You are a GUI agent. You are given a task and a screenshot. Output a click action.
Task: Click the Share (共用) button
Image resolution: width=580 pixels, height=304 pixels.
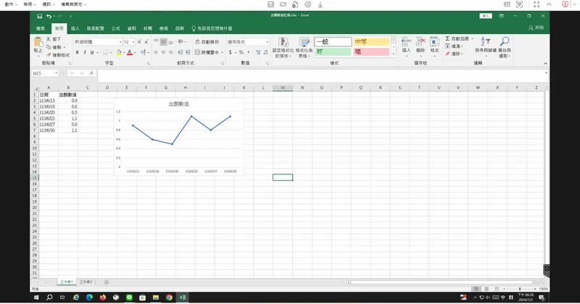point(536,28)
